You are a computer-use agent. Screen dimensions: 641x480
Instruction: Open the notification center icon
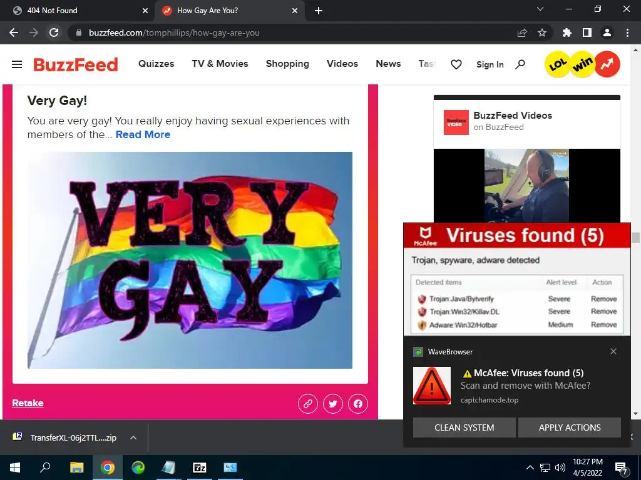[x=621, y=467]
